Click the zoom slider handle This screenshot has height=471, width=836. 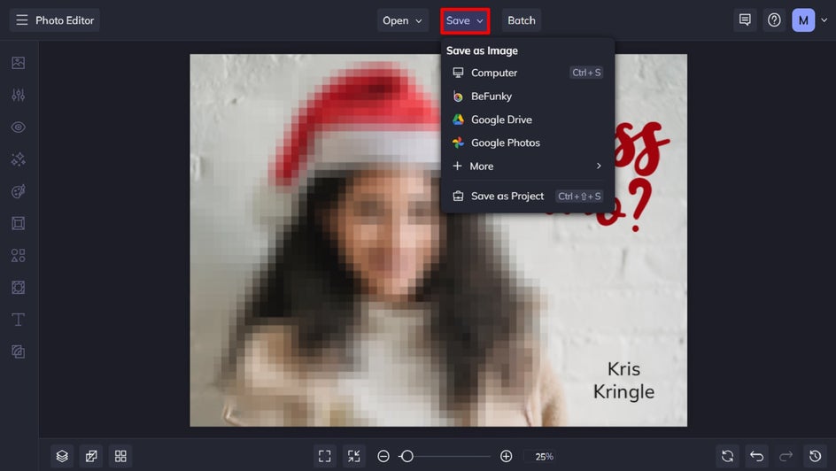pos(406,456)
